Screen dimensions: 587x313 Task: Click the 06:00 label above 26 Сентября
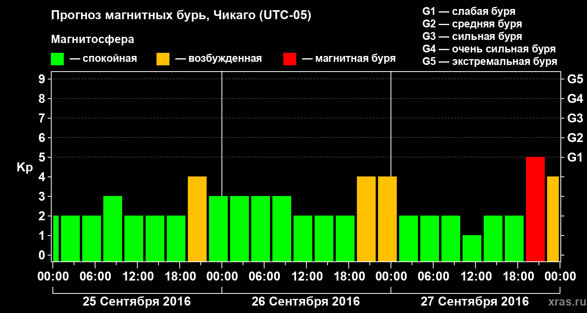click(264, 276)
